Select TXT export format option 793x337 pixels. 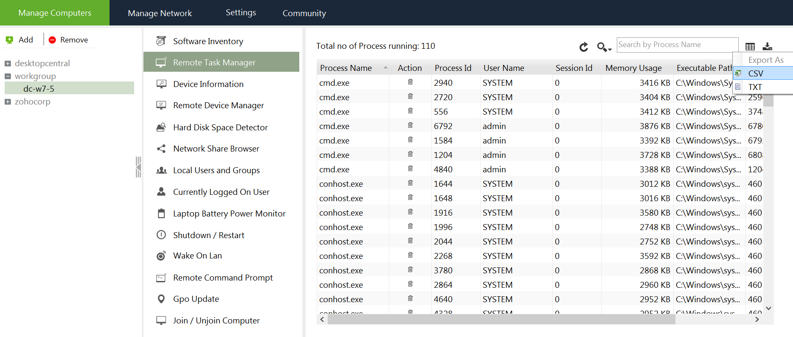pyautogui.click(x=755, y=87)
